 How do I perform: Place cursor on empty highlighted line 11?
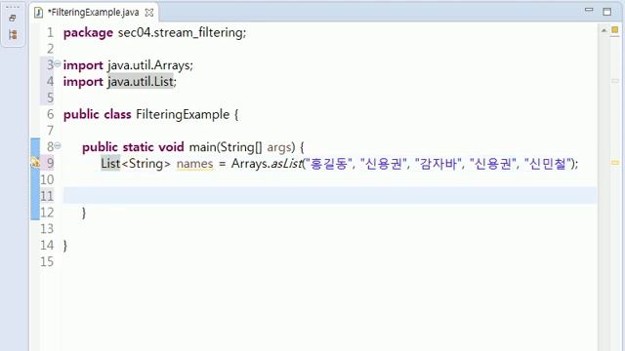(330, 195)
